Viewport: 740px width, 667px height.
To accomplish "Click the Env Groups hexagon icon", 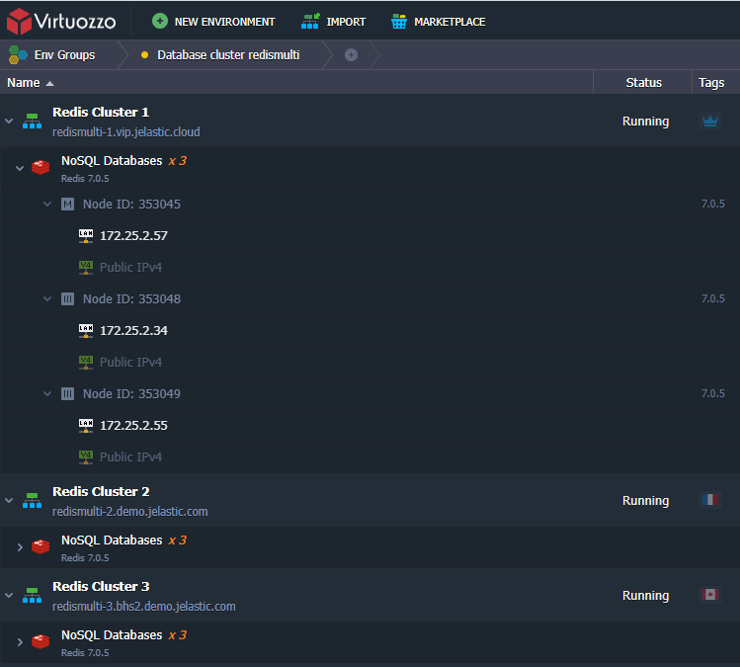I will coord(18,54).
